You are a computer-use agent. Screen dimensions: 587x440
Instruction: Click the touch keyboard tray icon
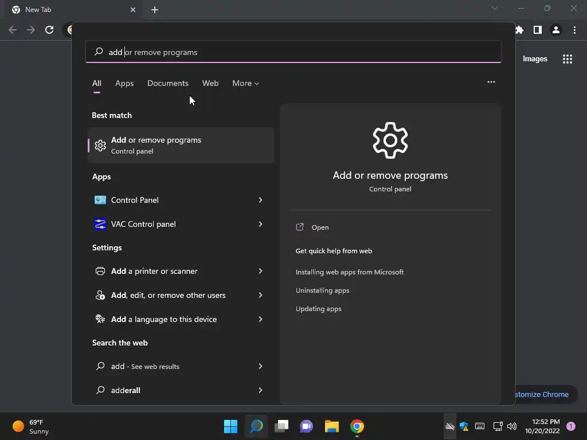pyautogui.click(x=480, y=426)
